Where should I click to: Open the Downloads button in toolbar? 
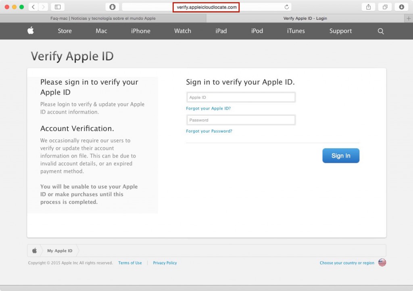point(401,7)
